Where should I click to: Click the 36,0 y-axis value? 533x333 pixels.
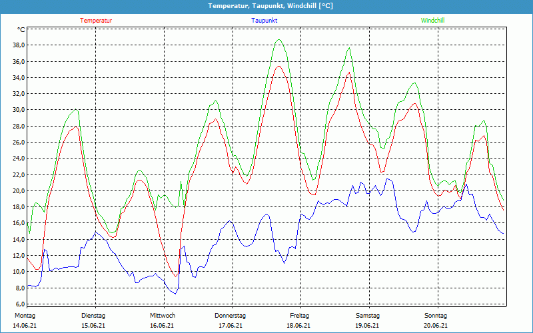[x=19, y=61]
